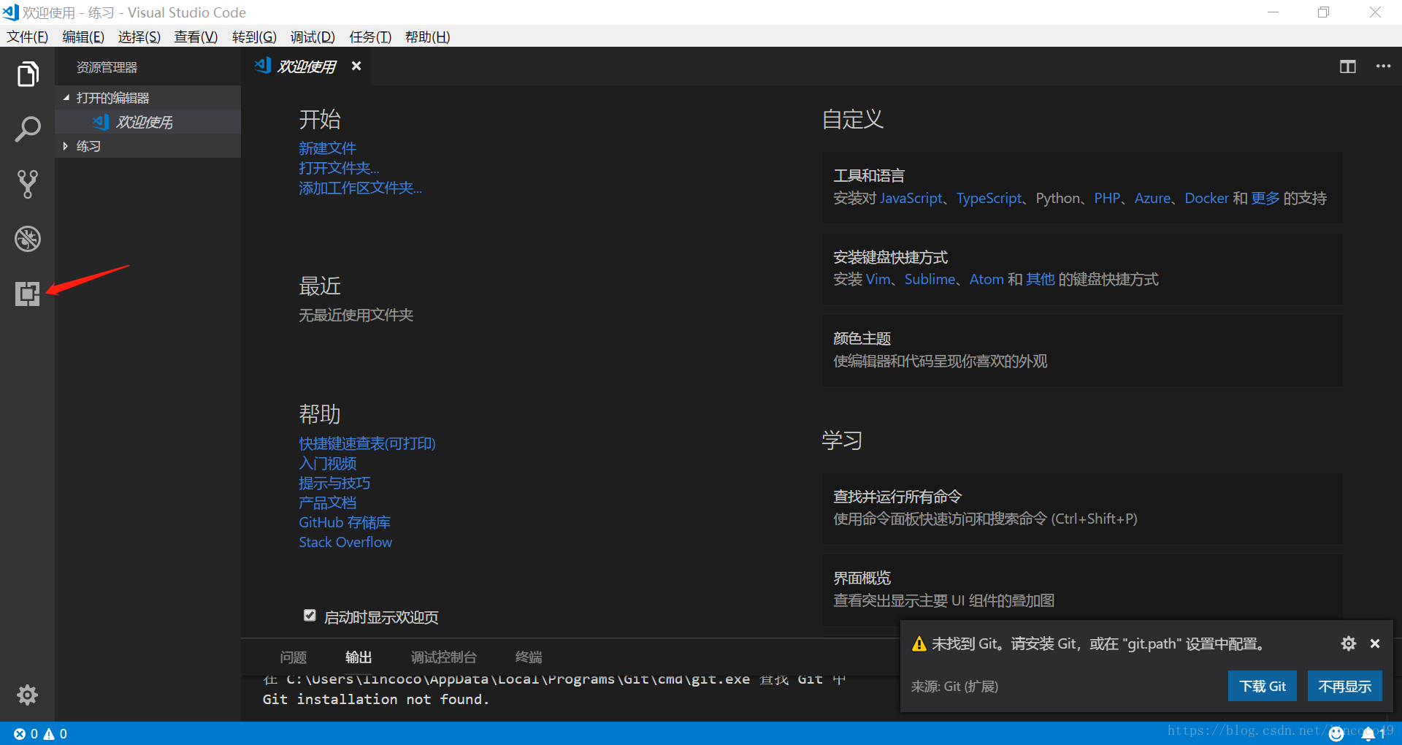
Task: Click the Atom keymap link
Action: point(987,279)
